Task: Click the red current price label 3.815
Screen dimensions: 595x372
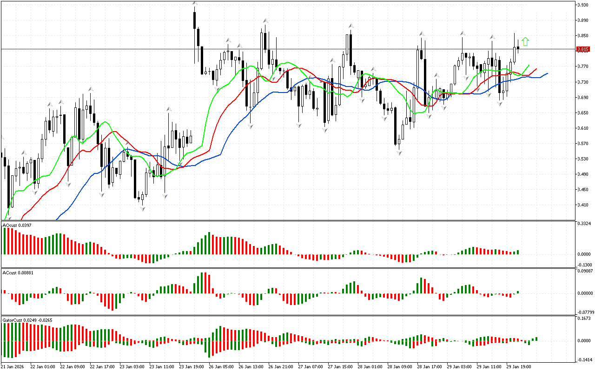Action: click(x=582, y=49)
